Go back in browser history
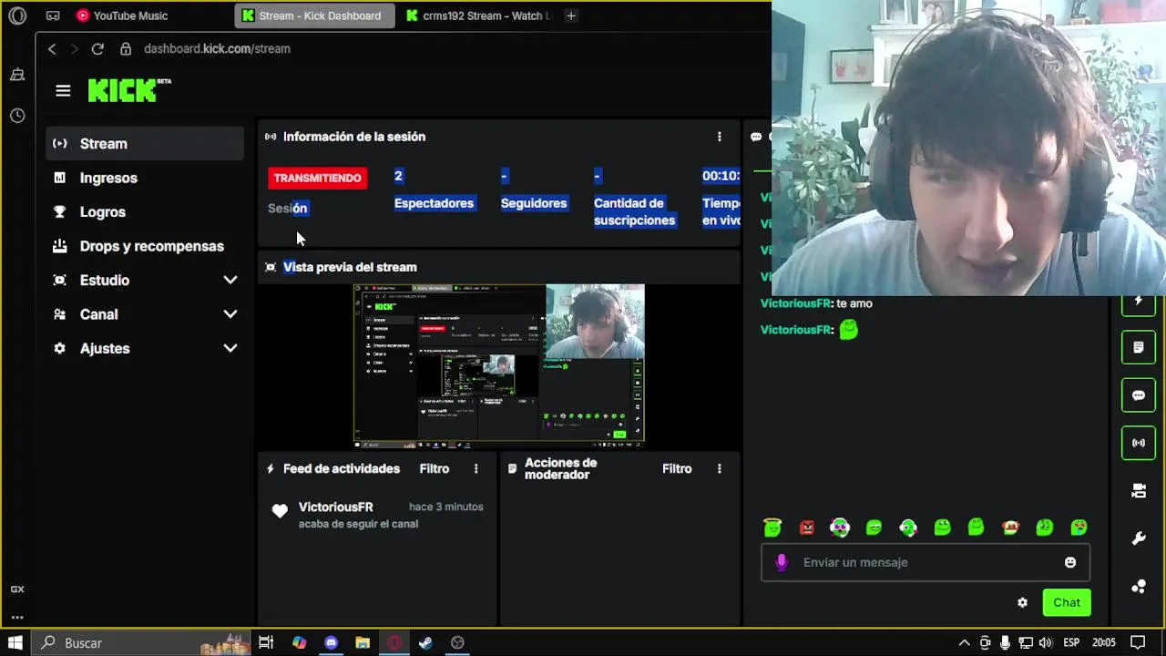Viewport: 1166px width, 656px height. [x=52, y=48]
